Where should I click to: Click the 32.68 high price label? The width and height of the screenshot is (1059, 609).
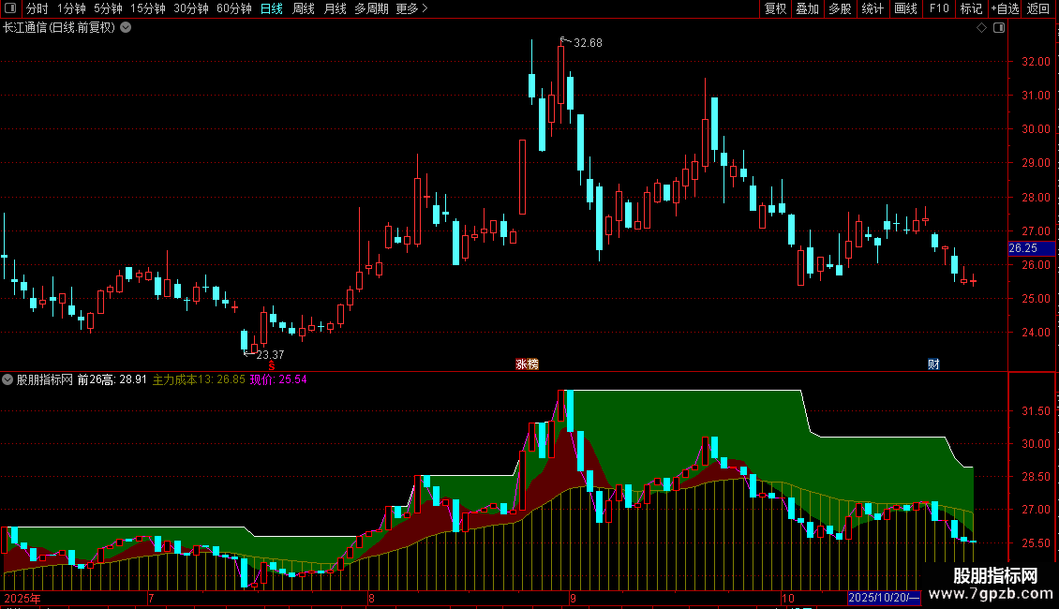(588, 42)
